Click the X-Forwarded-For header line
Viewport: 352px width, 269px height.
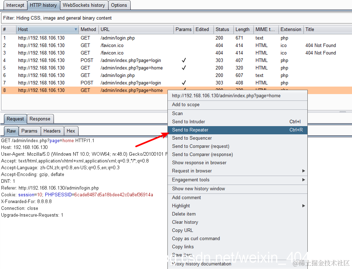26,201
